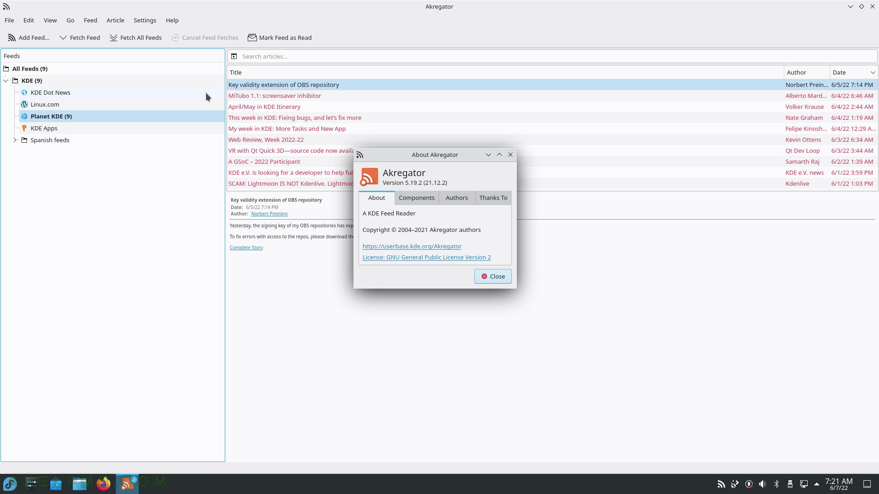Open the Feed menu
Viewport: 879px width, 494px height.
(x=91, y=20)
